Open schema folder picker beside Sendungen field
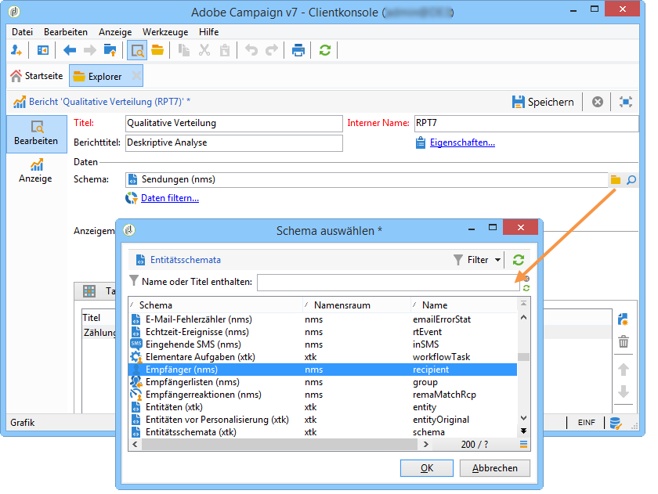 pos(615,180)
